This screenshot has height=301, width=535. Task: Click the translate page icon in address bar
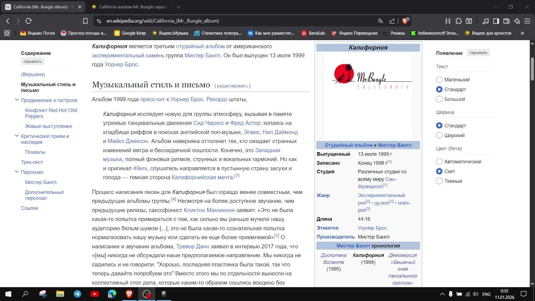380,21
